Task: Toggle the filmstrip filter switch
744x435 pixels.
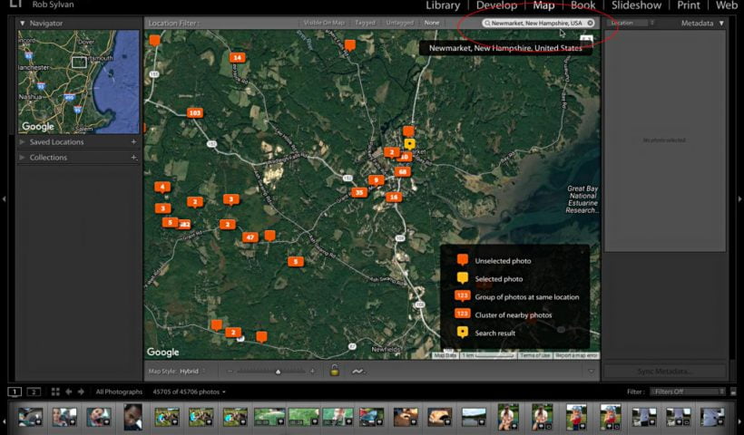Action: click(733, 391)
